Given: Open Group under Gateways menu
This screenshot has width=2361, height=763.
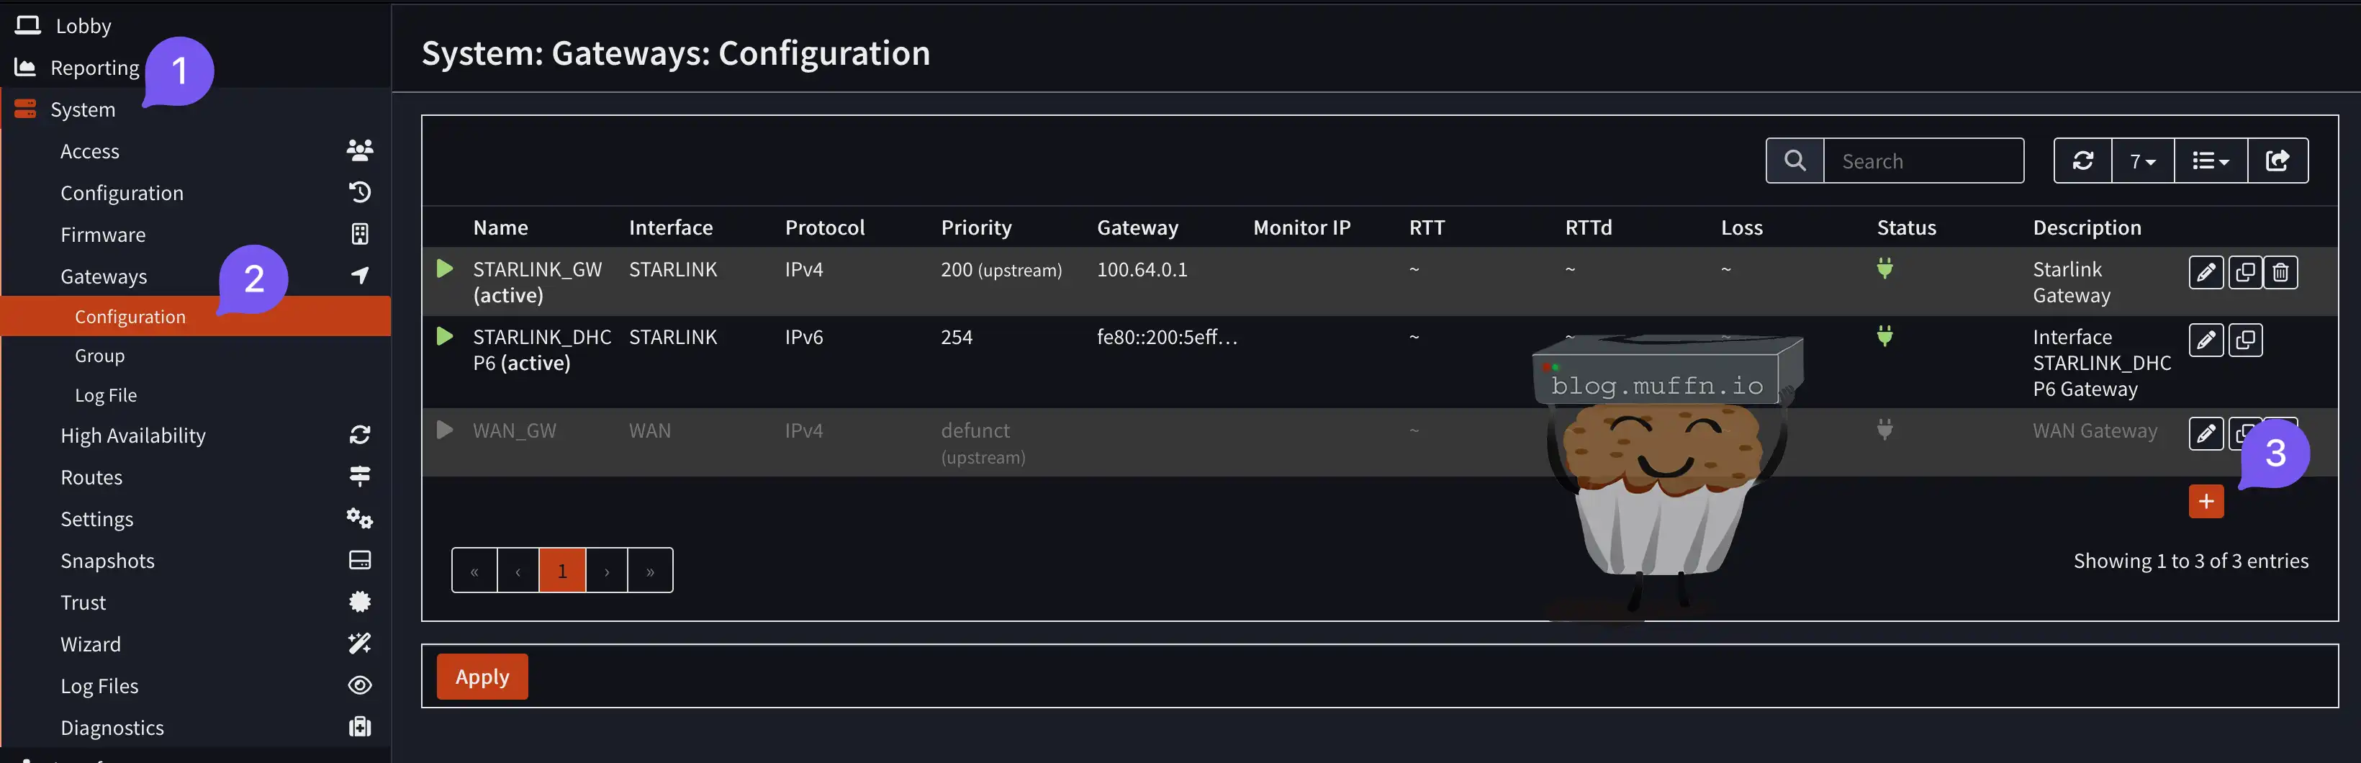Looking at the screenshot, I should click(99, 356).
